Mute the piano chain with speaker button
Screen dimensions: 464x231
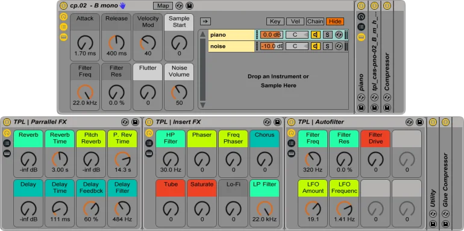tap(315, 35)
